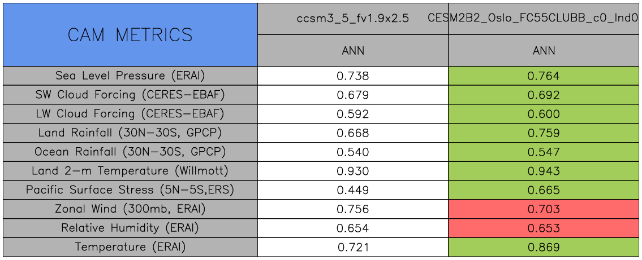Click the Land 2-m Temperature (Willmott) label

point(130,171)
